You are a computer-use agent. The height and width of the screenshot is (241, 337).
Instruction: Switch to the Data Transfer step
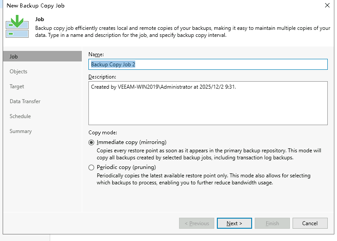[x=25, y=101]
